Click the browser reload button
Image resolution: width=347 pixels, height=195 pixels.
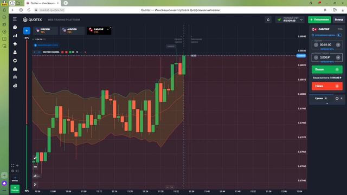point(29,10)
